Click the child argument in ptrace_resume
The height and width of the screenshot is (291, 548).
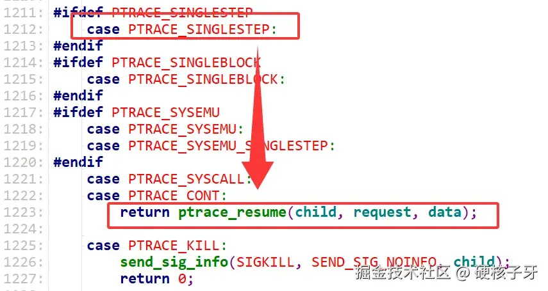tap(316, 212)
